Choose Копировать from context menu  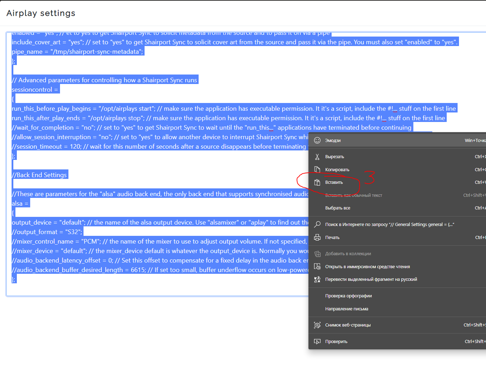click(x=397, y=169)
